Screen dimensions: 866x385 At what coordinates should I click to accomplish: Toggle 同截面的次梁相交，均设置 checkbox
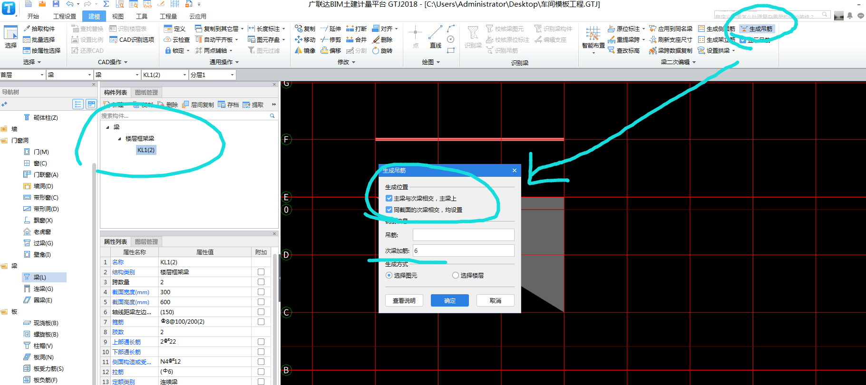[x=389, y=210]
